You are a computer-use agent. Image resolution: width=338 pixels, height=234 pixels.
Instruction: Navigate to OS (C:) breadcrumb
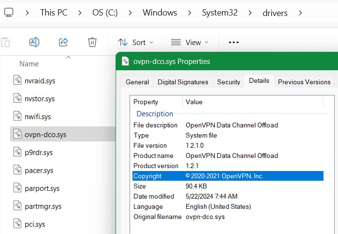(105, 13)
